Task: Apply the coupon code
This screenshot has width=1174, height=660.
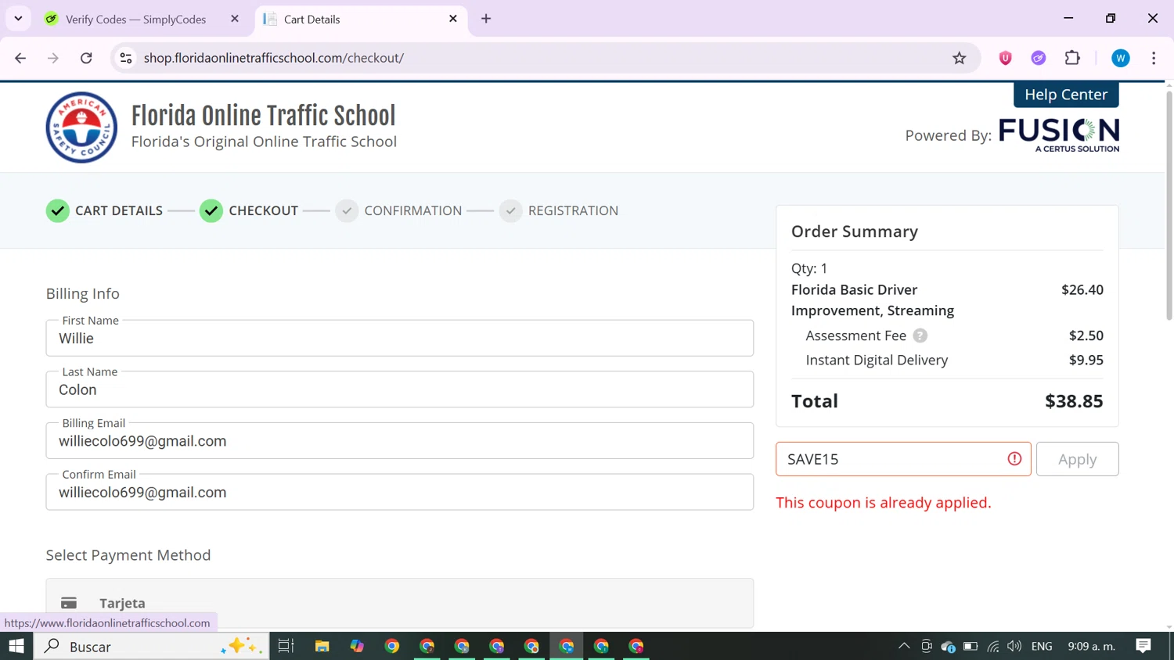Action: coord(1077,459)
